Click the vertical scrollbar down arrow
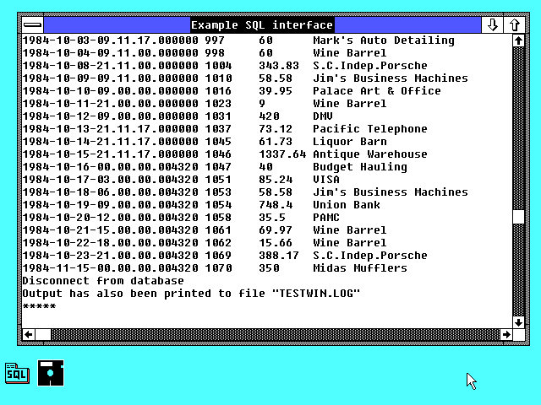This screenshot has height=405, width=541. [x=518, y=322]
